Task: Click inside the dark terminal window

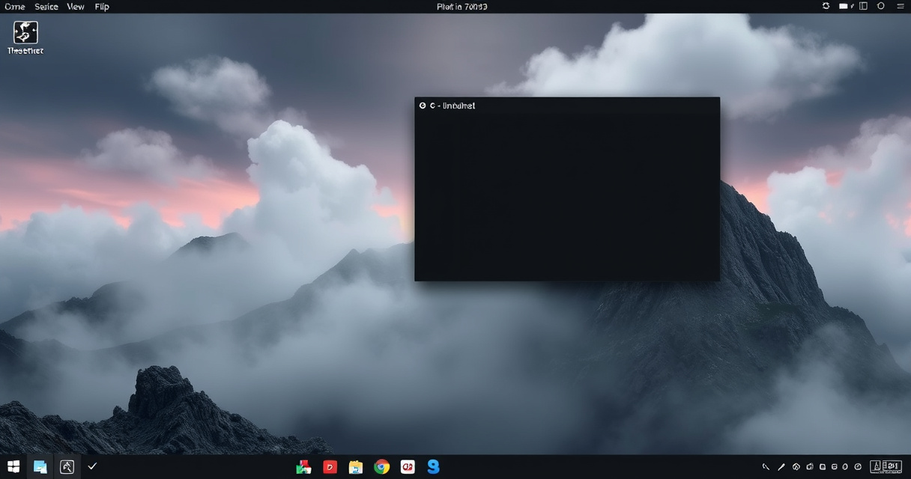Action: pyautogui.click(x=567, y=196)
